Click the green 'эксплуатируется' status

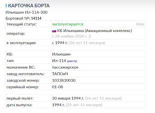click(x=67, y=24)
